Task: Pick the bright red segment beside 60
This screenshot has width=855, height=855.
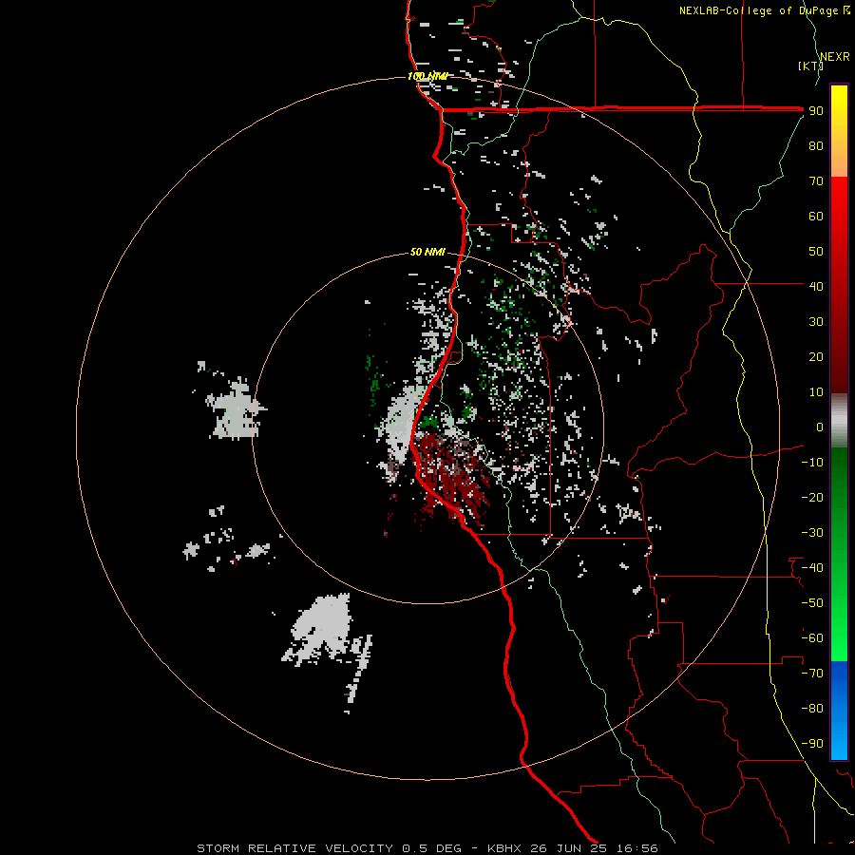Action: (839, 217)
